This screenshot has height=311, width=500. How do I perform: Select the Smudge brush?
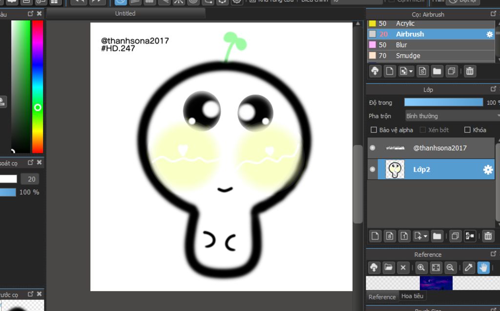coord(431,56)
